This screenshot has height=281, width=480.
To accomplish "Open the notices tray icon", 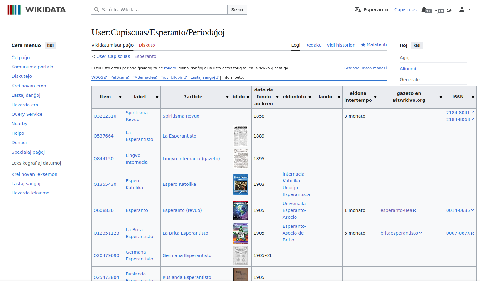I will (438, 10).
